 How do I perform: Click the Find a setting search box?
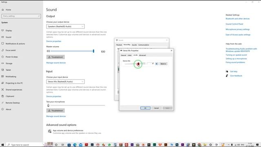click(21, 16)
